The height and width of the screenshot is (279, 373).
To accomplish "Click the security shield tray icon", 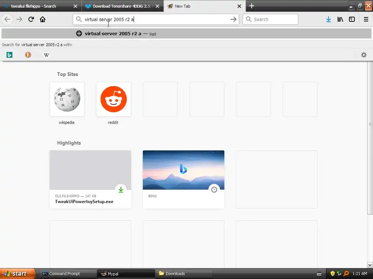I will click(333, 274).
